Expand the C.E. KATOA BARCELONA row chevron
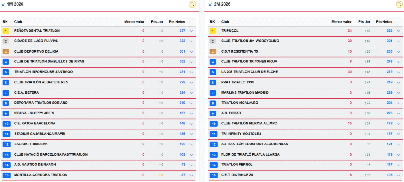 tap(191, 124)
